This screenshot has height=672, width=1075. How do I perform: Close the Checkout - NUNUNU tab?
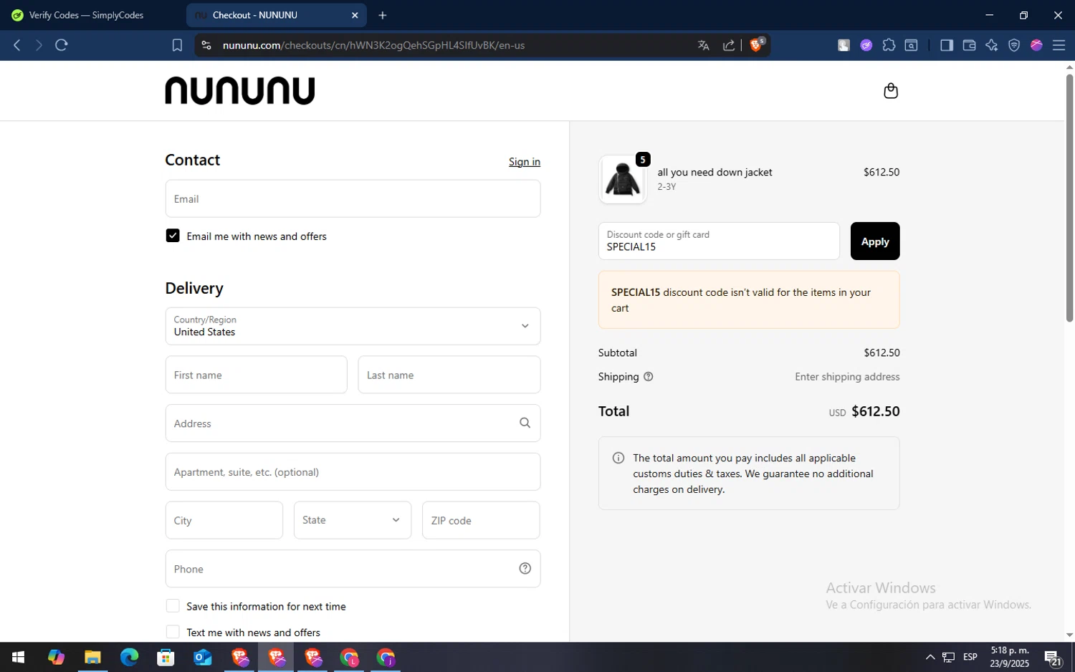[x=355, y=15]
